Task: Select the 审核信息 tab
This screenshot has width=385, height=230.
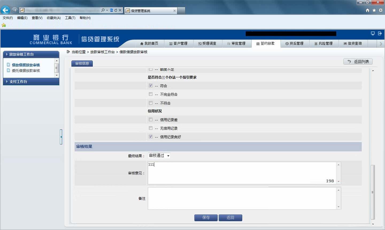Action: tap(82, 63)
